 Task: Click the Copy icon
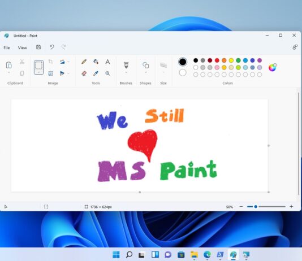tap(21, 73)
